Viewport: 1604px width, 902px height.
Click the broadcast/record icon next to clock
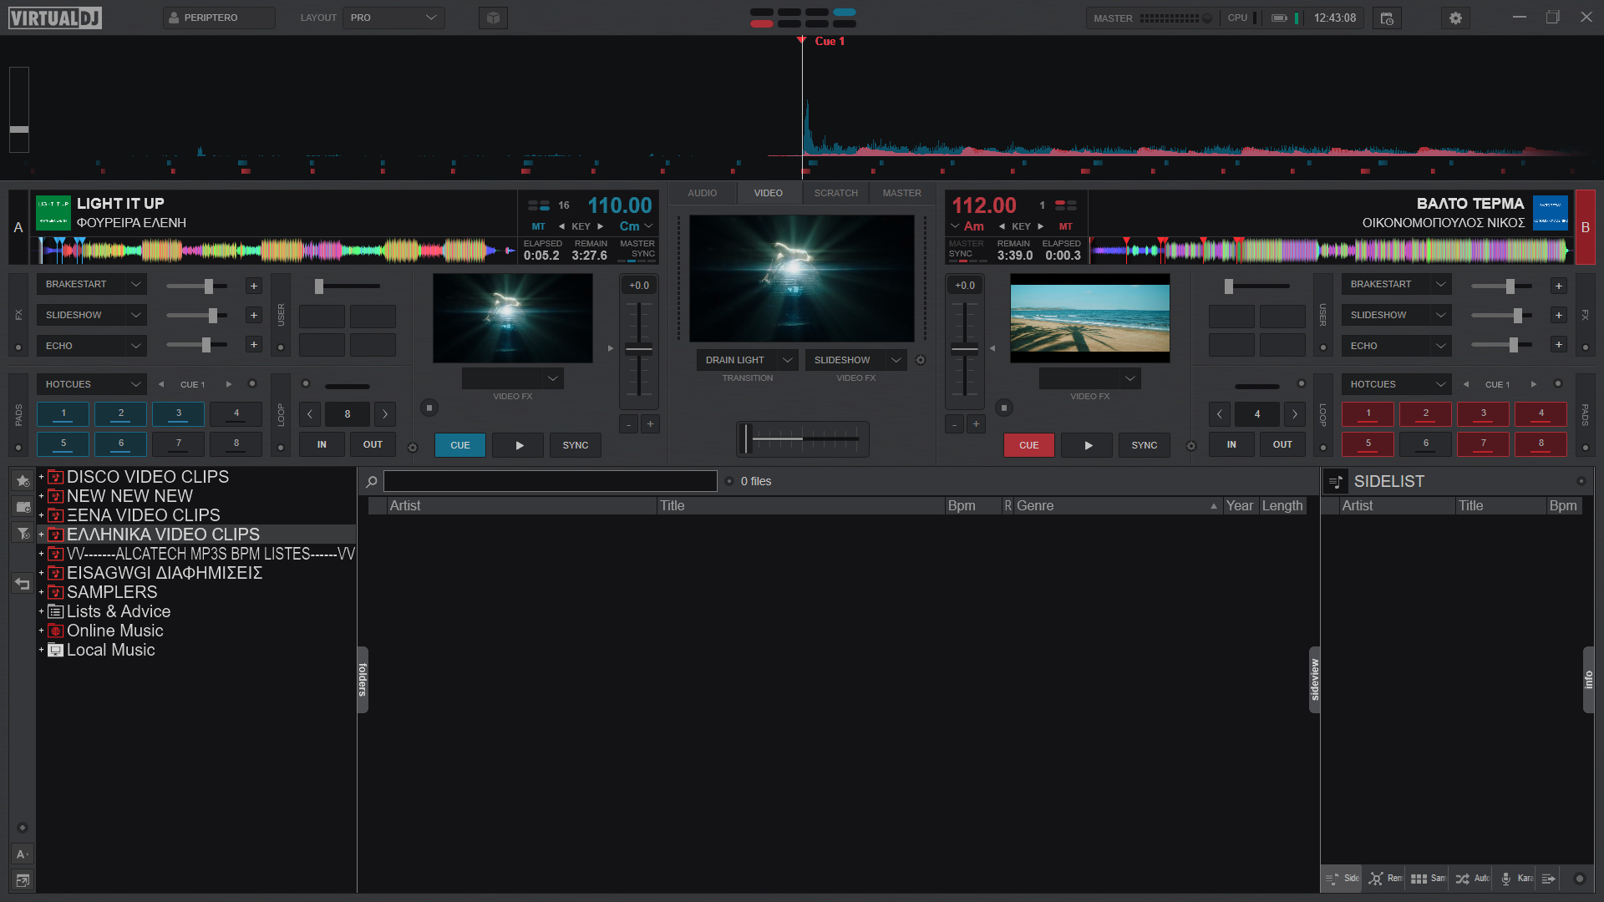(1387, 18)
